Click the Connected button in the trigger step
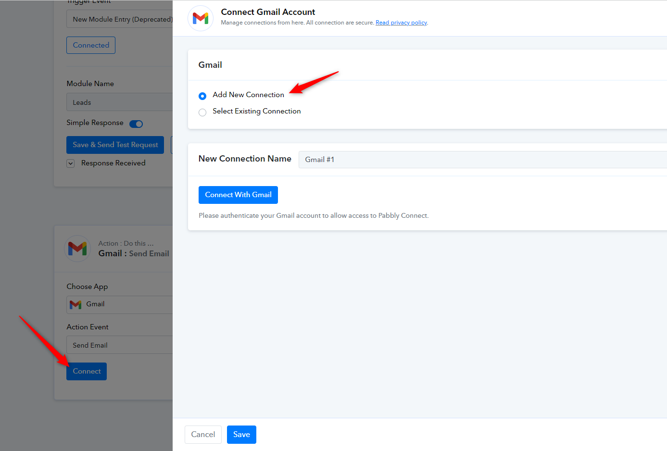Image resolution: width=667 pixels, height=451 pixels. [x=91, y=45]
